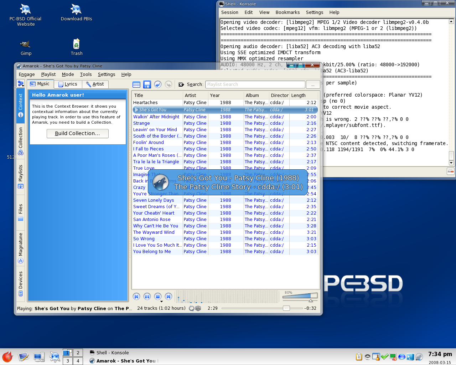
Task: Switch to virtual desktop 4 in pager
Action: (x=78, y=361)
